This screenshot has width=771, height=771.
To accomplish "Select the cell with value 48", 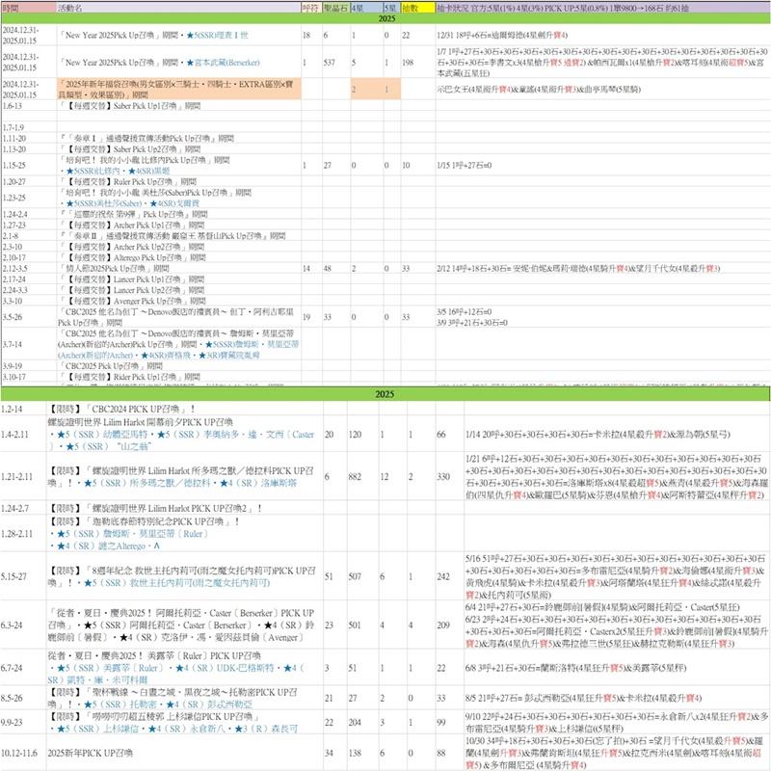I will pyautogui.click(x=336, y=268).
